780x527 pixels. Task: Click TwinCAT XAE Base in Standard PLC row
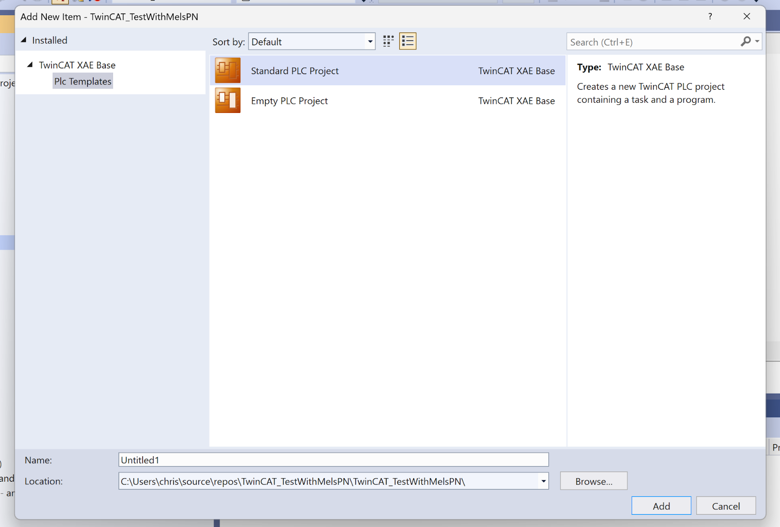pyautogui.click(x=516, y=71)
